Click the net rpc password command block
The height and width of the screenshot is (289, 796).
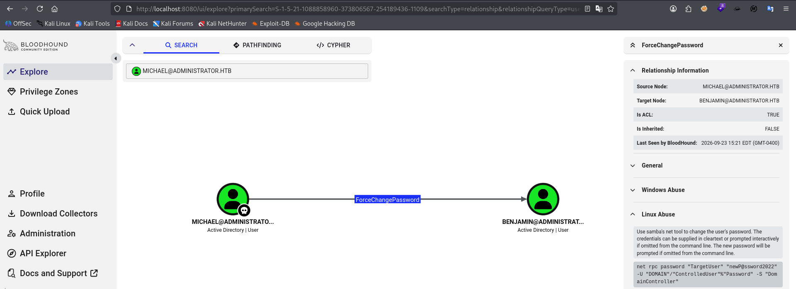click(708, 274)
